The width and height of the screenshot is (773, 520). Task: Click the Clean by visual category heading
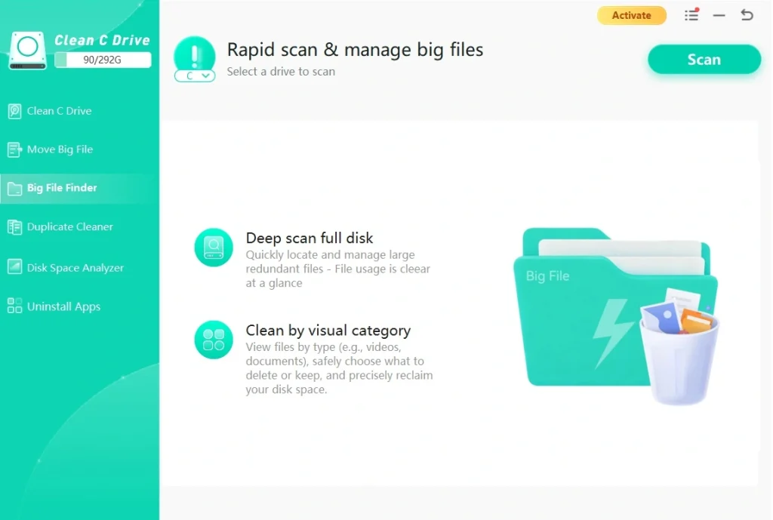coord(328,331)
